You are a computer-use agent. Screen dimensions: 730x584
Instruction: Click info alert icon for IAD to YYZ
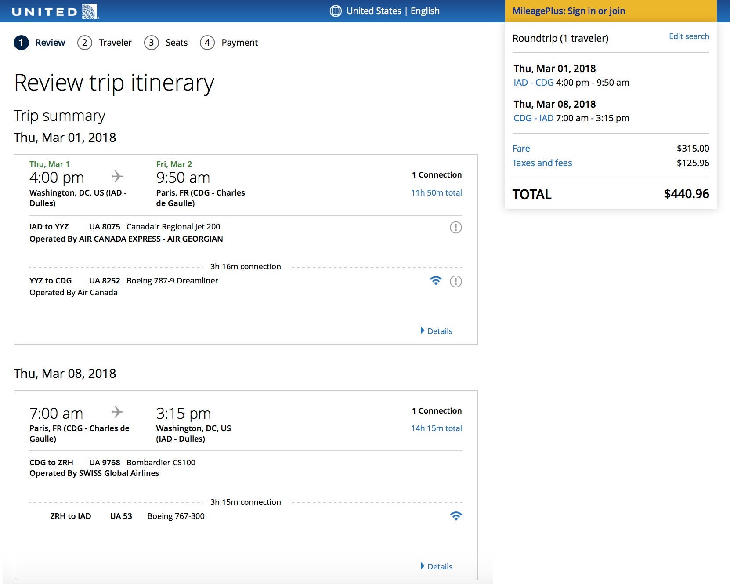(455, 227)
